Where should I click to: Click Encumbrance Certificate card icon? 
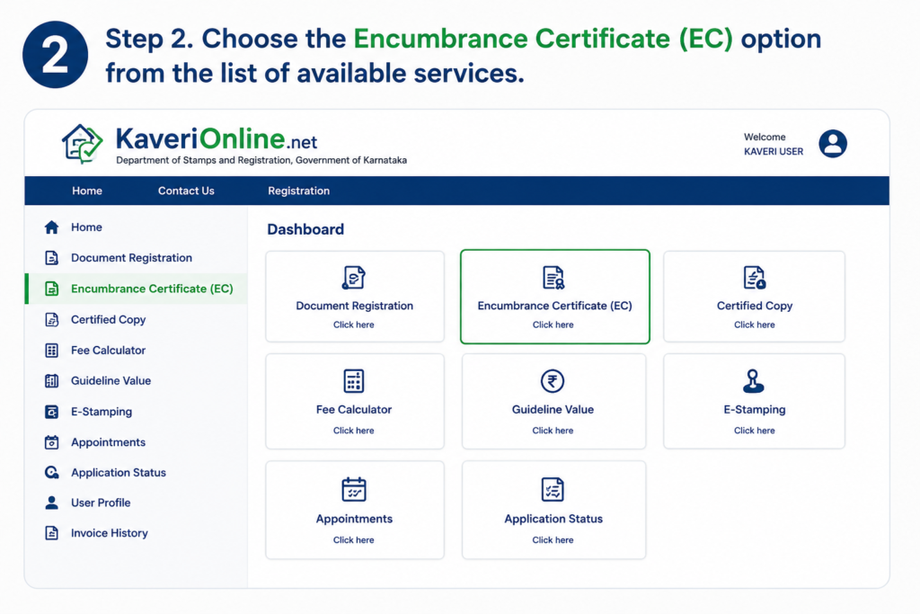pyautogui.click(x=553, y=278)
